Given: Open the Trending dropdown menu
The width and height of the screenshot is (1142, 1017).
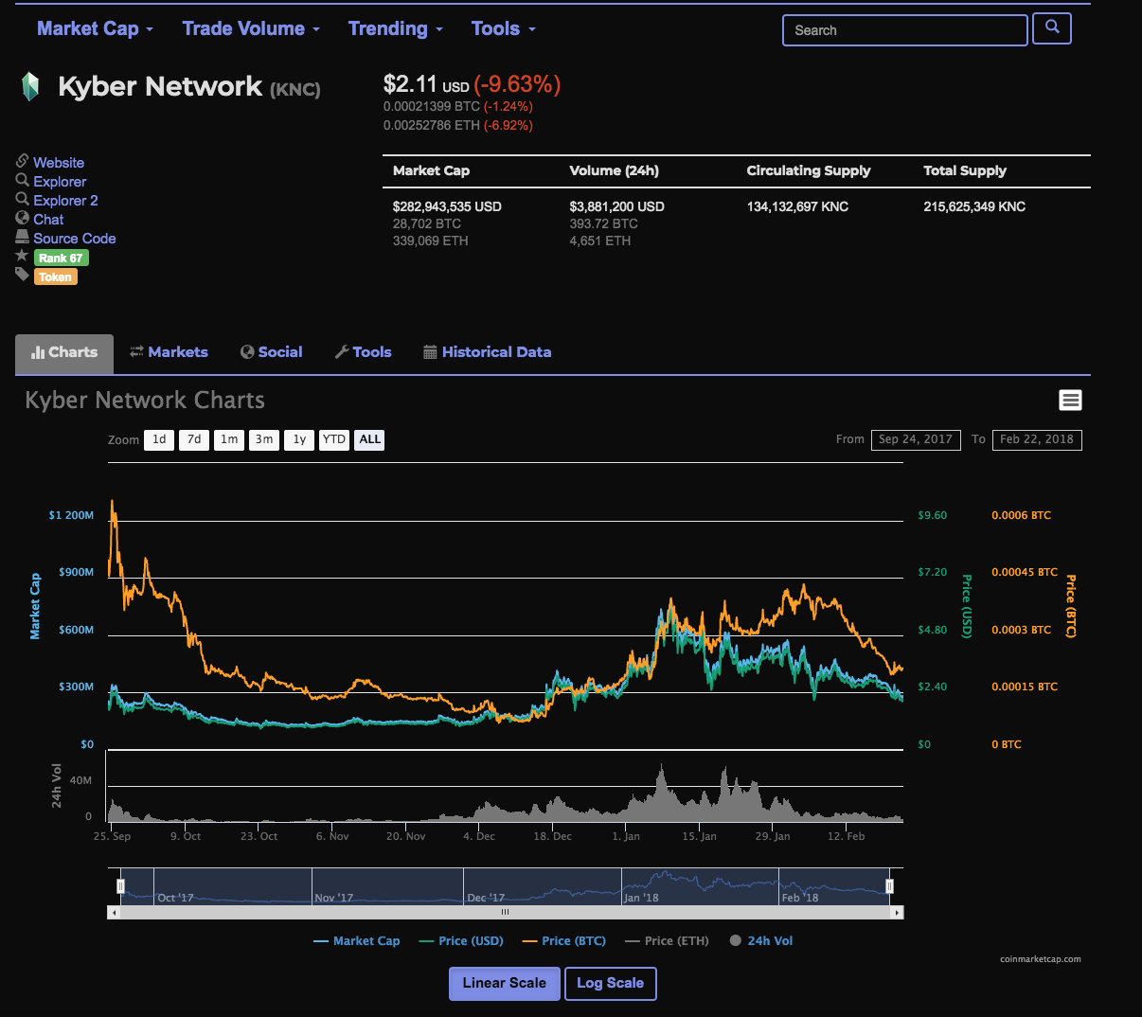Looking at the screenshot, I should 395,28.
